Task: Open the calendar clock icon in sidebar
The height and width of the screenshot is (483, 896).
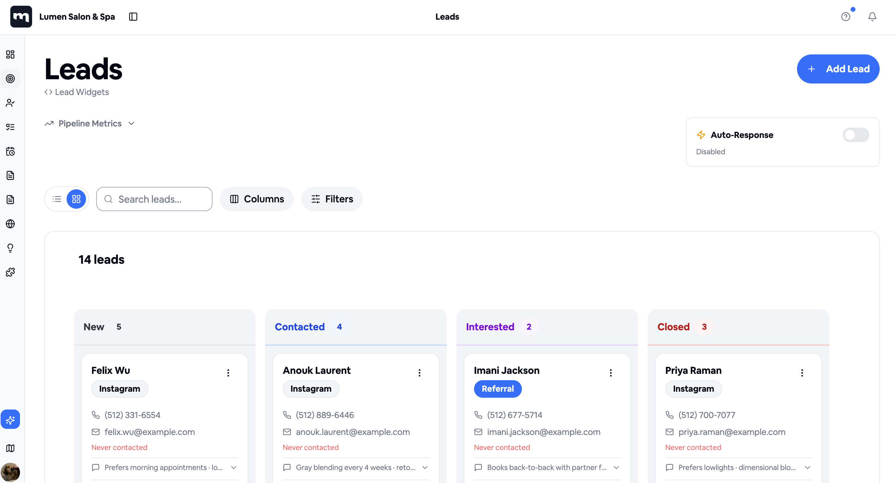Action: tap(10, 151)
